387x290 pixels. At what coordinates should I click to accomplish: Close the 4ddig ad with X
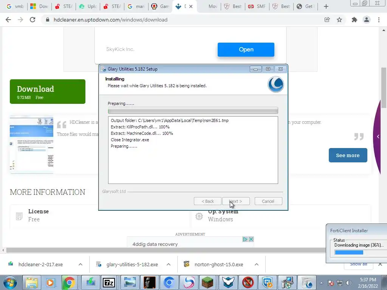[x=251, y=239]
